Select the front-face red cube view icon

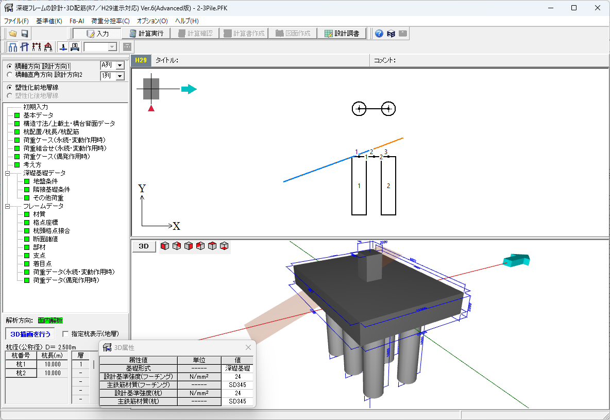pos(165,246)
